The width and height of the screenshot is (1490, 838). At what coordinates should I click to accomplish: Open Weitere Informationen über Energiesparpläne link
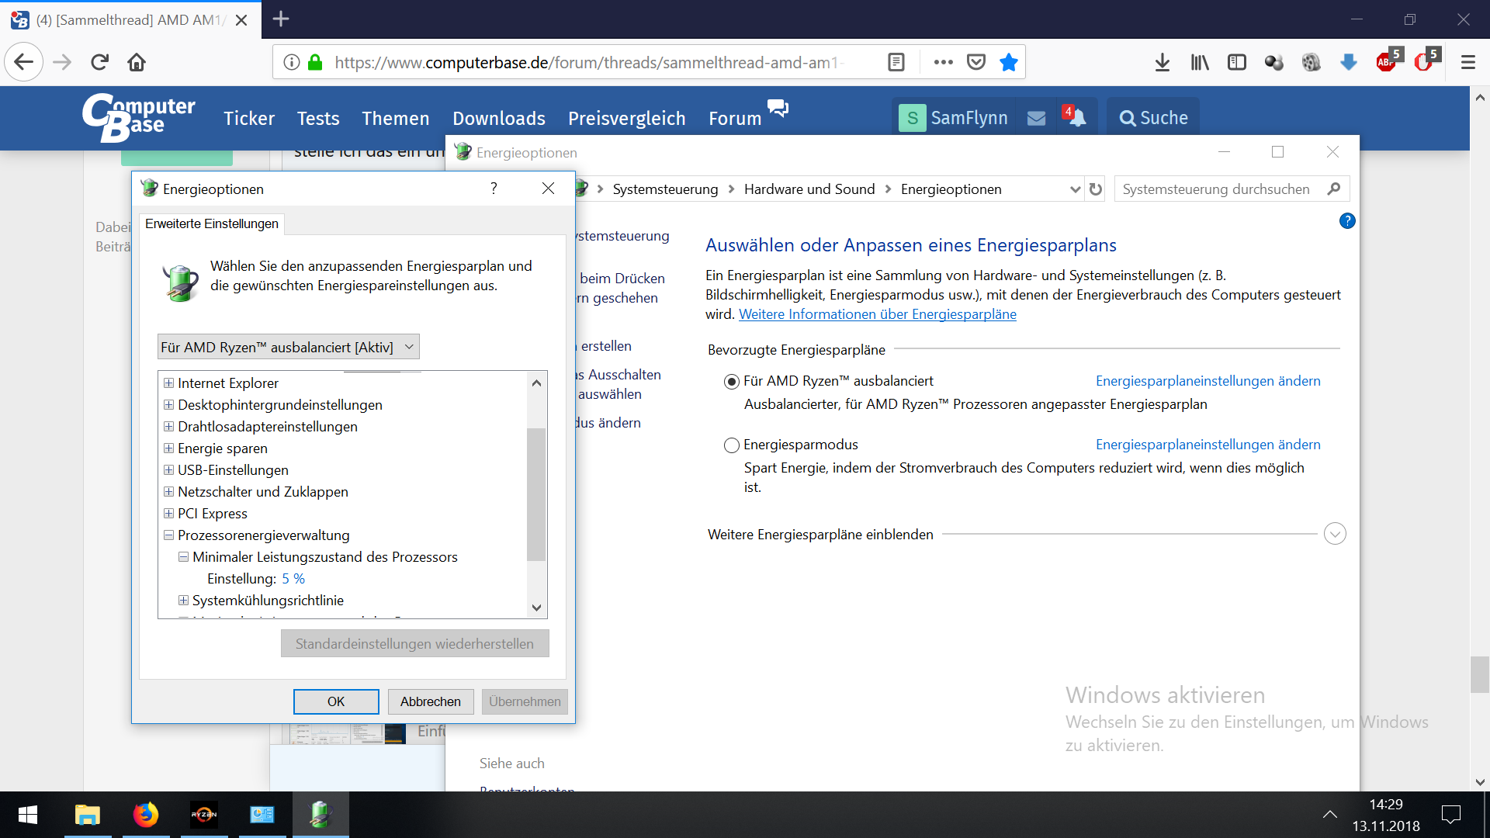(x=877, y=314)
